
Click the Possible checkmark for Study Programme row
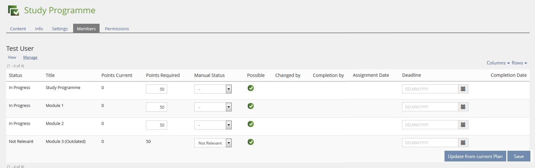[x=251, y=88]
